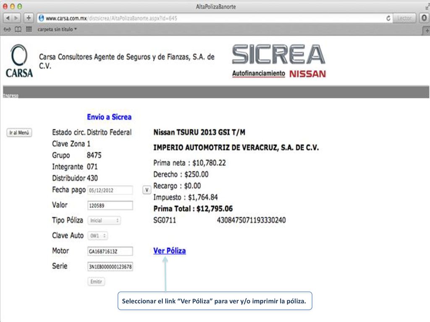Click IMPERIO AUTOMOTRIZ DE VERACRUZ text
This screenshot has width=430, height=322.
click(x=236, y=148)
